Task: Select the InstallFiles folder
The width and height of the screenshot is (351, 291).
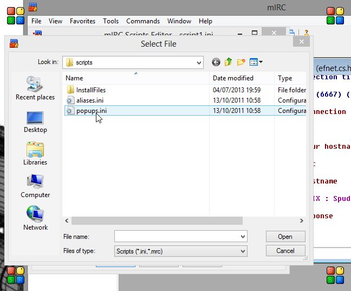Action: [90, 90]
